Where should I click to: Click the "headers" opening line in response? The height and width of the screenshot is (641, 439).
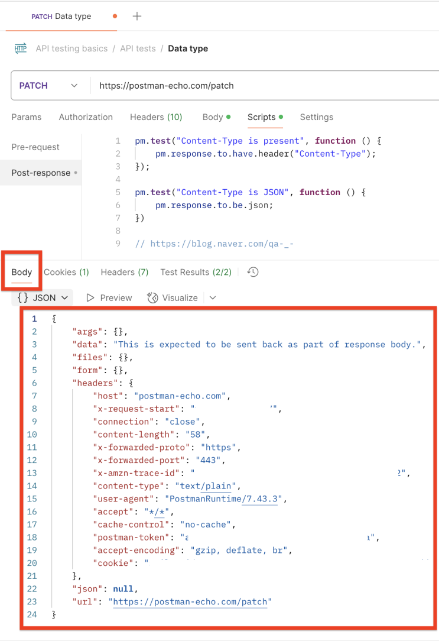103,383
